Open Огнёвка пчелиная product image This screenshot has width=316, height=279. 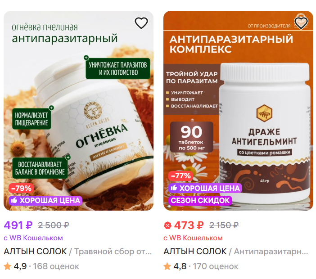pyautogui.click(x=79, y=111)
